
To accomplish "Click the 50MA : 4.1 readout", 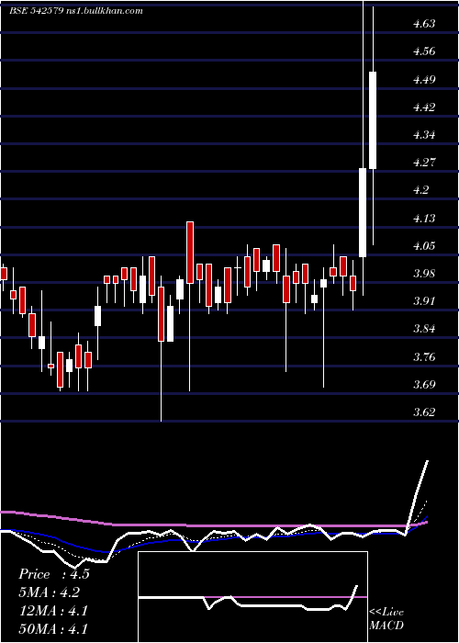I will (x=53, y=628).
